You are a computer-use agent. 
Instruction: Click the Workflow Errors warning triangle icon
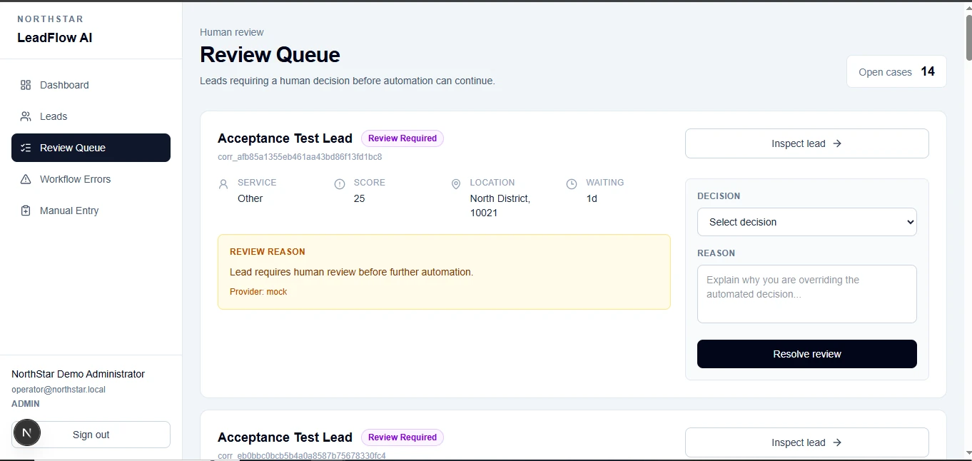click(x=26, y=179)
